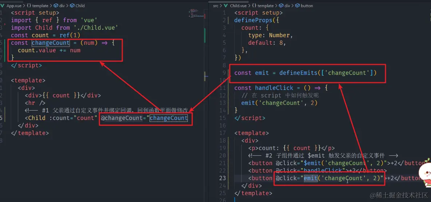Click "</script>" on line 15 of Child.vue
The width and height of the screenshot is (431, 202).
(x=250, y=118)
